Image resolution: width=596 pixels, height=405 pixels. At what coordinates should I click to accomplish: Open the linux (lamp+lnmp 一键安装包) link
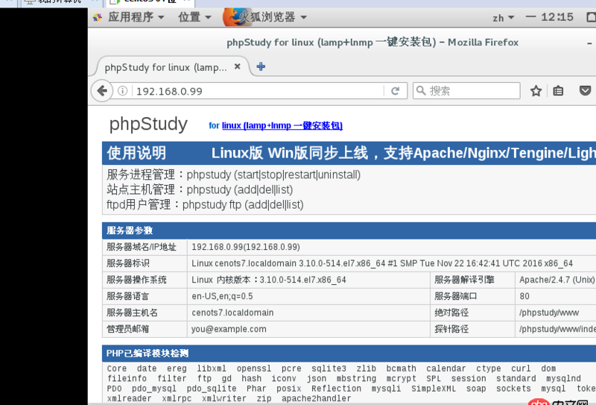click(282, 125)
